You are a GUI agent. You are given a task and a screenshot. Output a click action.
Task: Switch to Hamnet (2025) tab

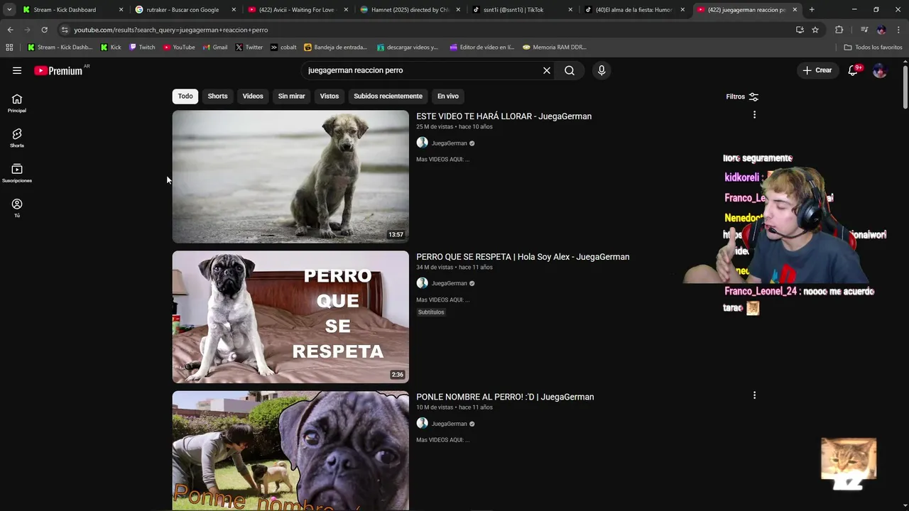pos(410,10)
